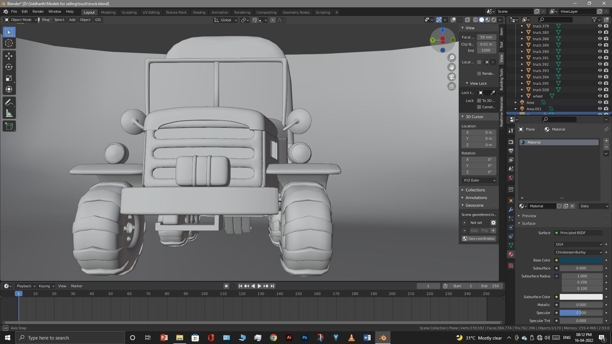Disable truck.508 in renders
This screenshot has width=612, height=344.
click(x=606, y=90)
